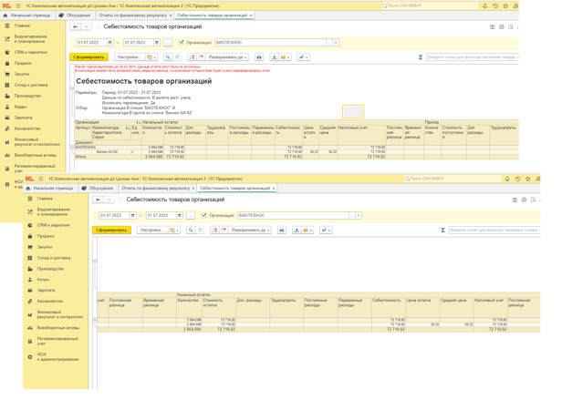Click filter word input in upper window
The image size is (562, 410).
473,56
